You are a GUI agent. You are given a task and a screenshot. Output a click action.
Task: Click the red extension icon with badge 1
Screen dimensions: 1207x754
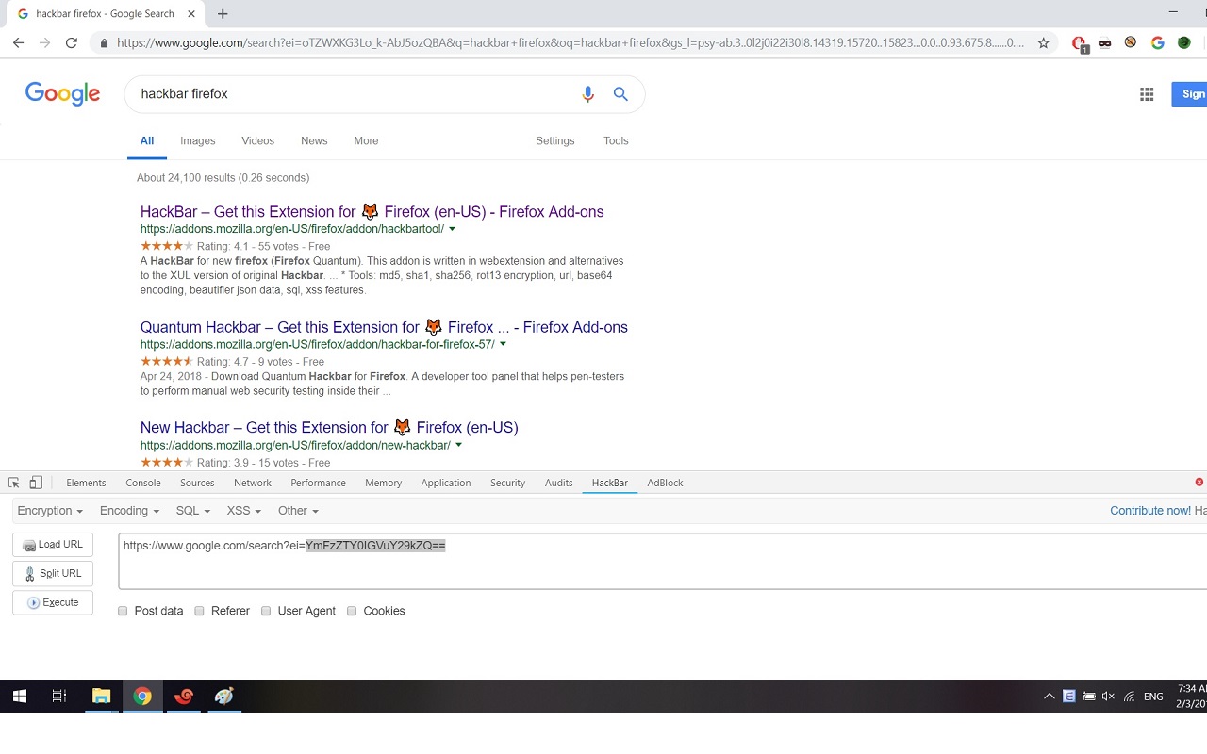(1080, 43)
